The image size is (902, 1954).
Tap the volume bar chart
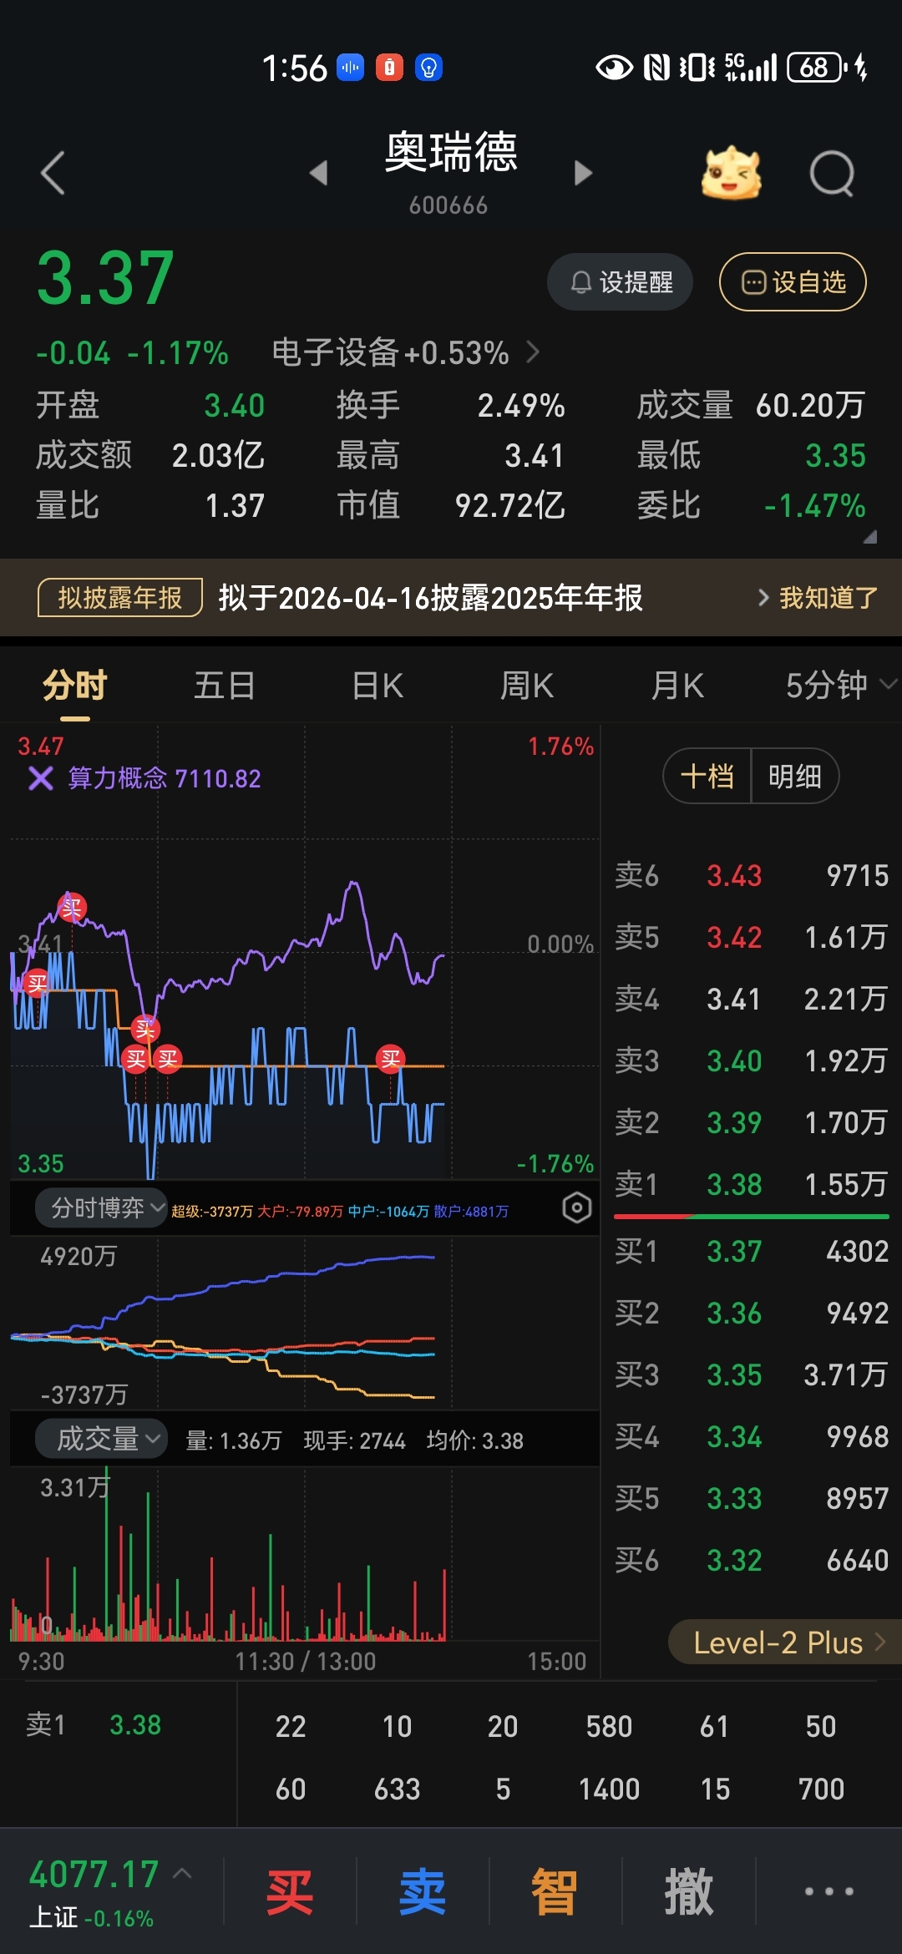(305, 1555)
